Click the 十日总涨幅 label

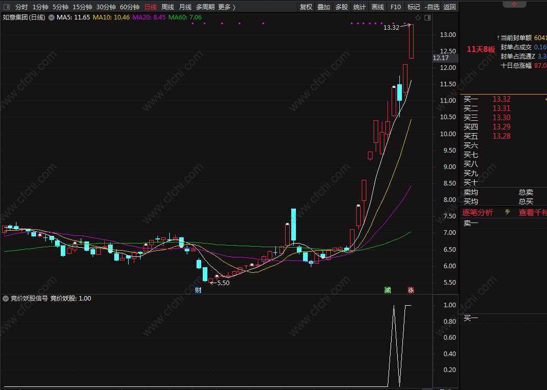(x=516, y=65)
